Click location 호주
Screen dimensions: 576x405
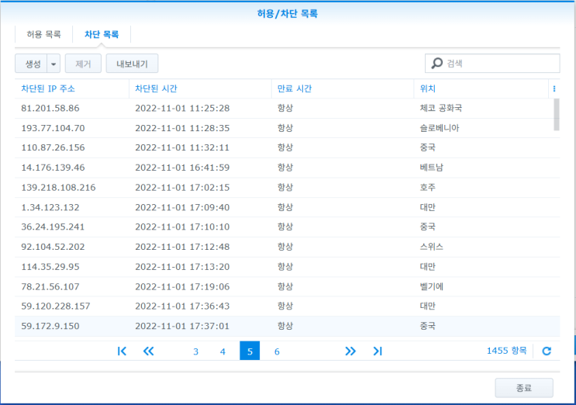pos(428,188)
